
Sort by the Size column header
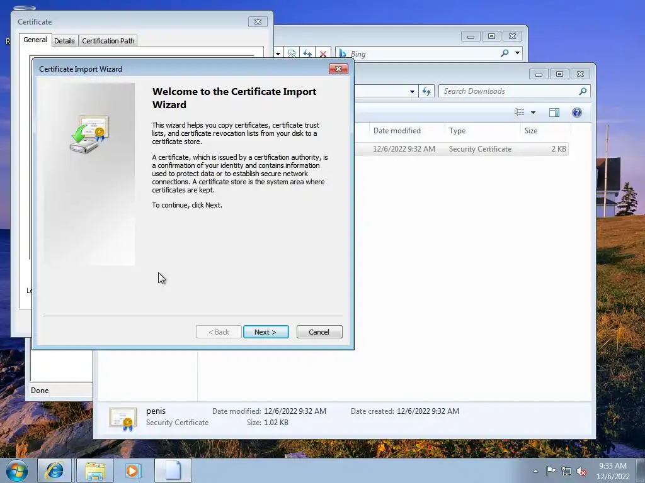pyautogui.click(x=545, y=131)
